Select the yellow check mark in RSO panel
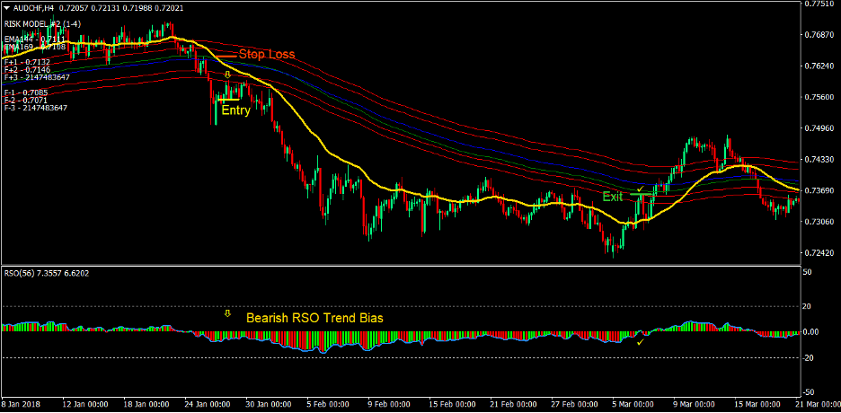This screenshot has height=413, width=841. tap(640, 342)
